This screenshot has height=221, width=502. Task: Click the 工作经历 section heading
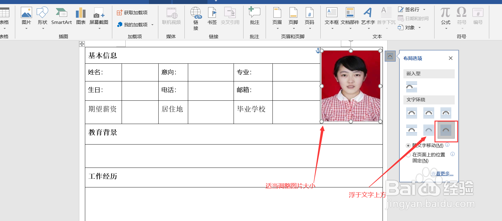(103, 176)
